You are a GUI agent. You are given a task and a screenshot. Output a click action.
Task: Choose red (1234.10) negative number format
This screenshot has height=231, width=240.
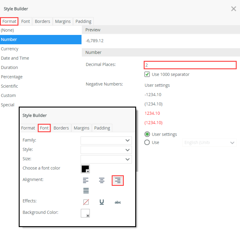[x=153, y=123]
